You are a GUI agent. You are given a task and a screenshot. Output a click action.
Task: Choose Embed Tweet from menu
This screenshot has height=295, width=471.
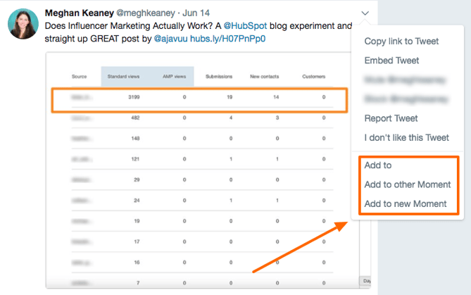(391, 61)
